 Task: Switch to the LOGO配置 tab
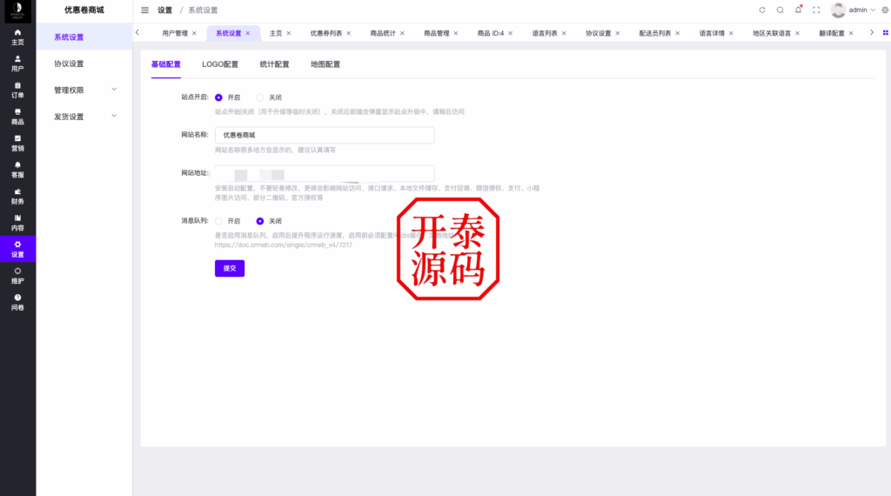tap(220, 64)
